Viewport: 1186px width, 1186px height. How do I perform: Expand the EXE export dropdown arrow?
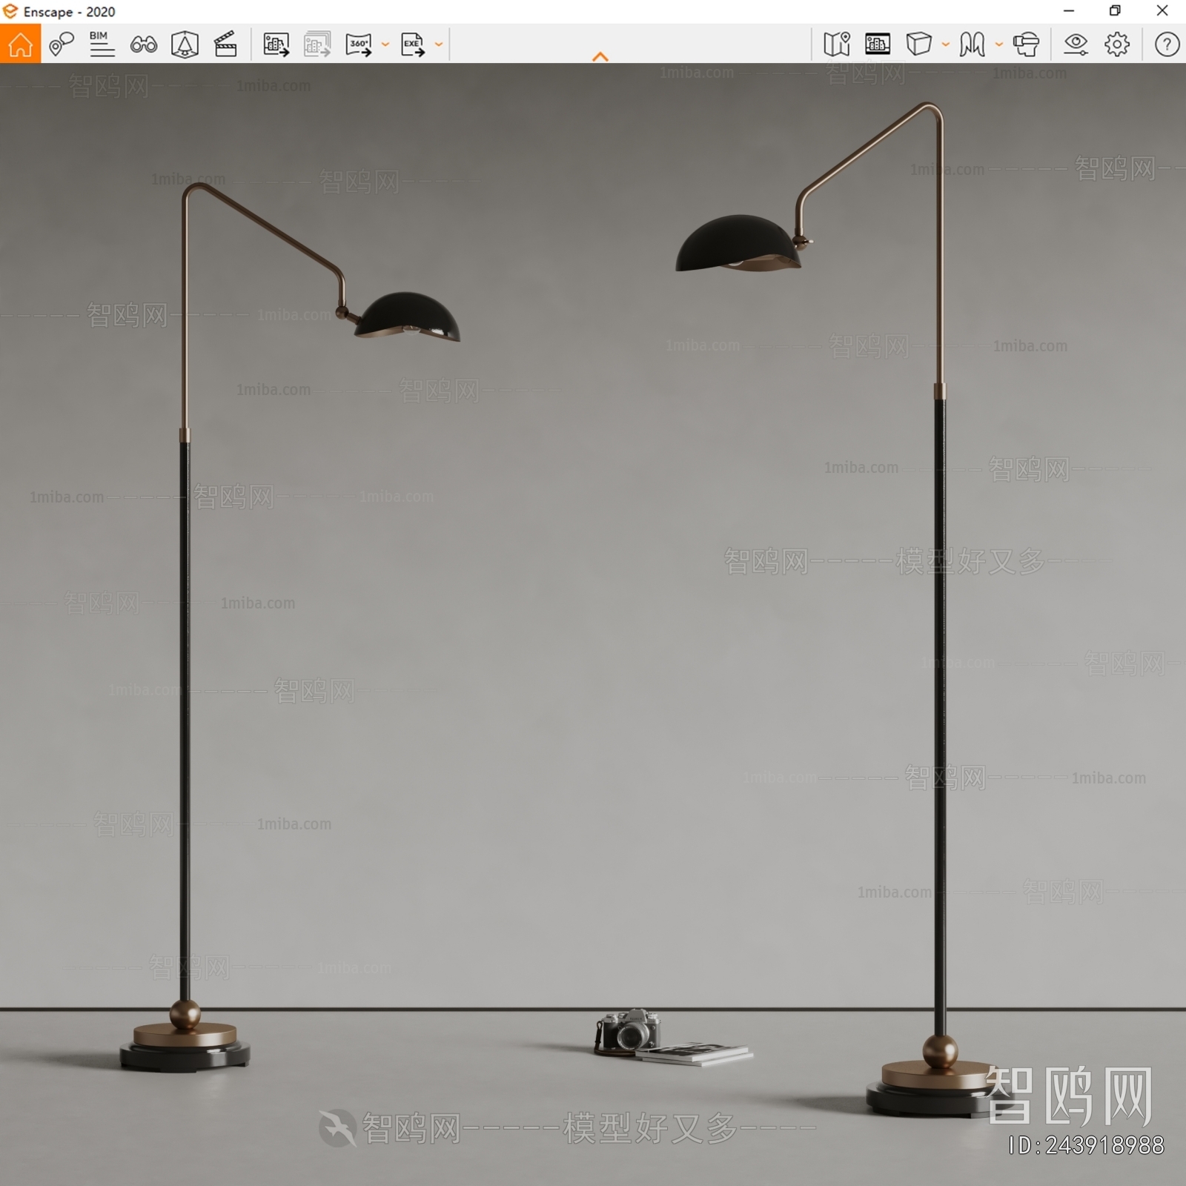pyautogui.click(x=439, y=44)
